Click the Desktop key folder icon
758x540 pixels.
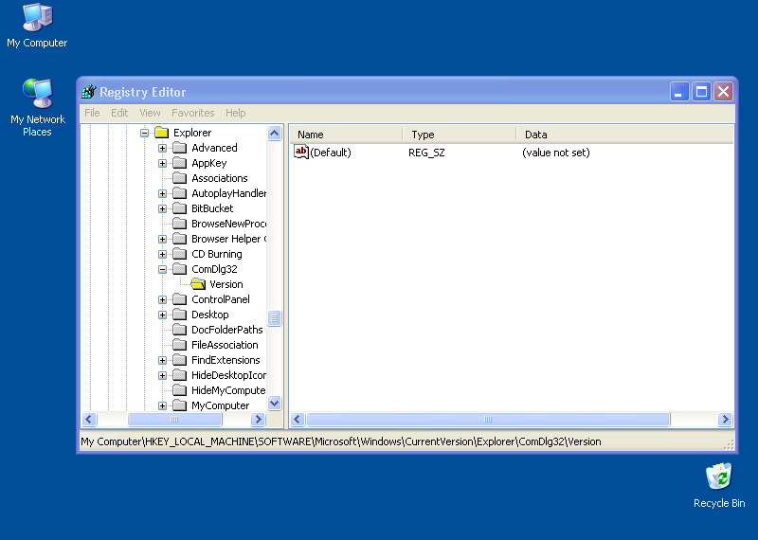coord(180,315)
